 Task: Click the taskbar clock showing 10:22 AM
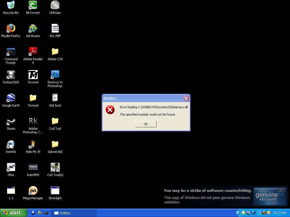pyautogui.click(x=280, y=213)
